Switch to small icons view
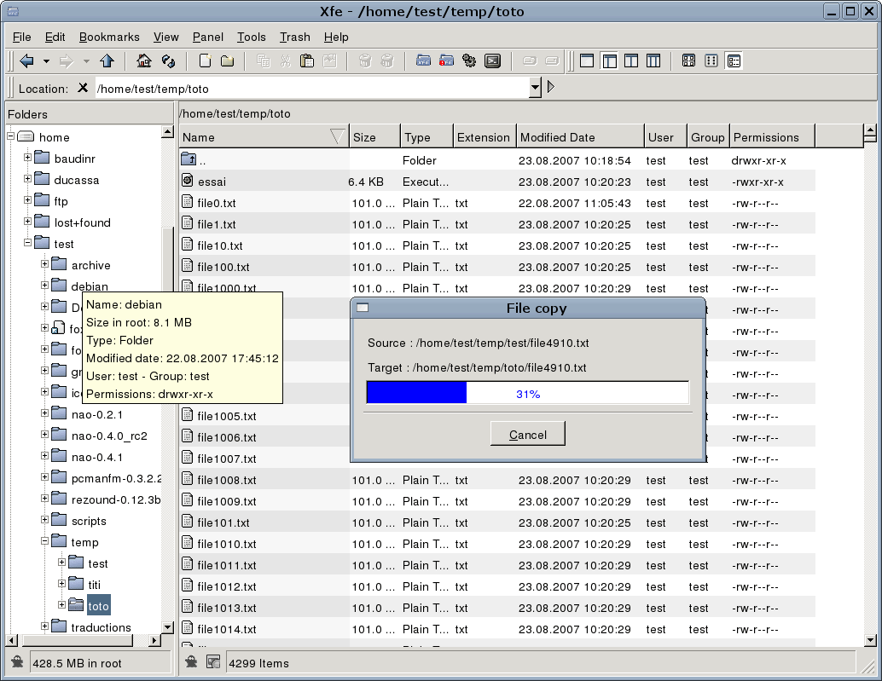 pos(711,61)
